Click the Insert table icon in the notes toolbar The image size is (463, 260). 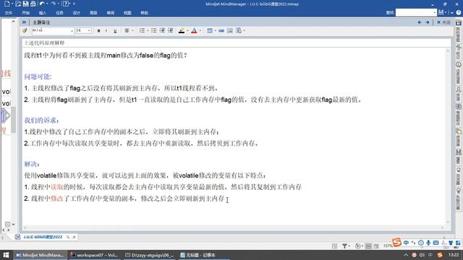click(210, 30)
